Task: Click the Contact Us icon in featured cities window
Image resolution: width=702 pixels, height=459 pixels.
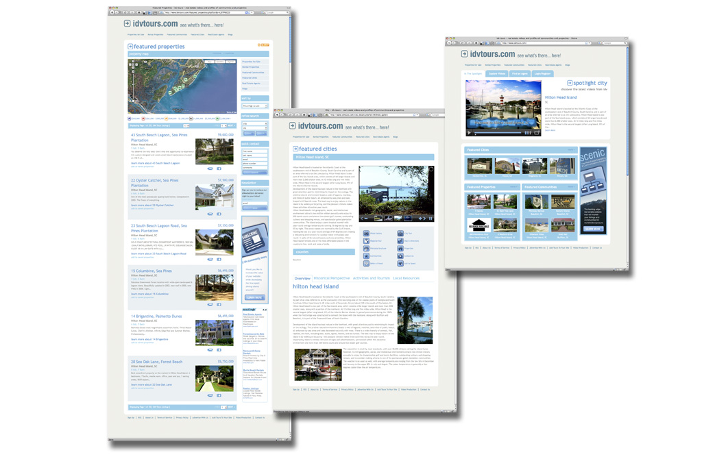Action: click(400, 256)
